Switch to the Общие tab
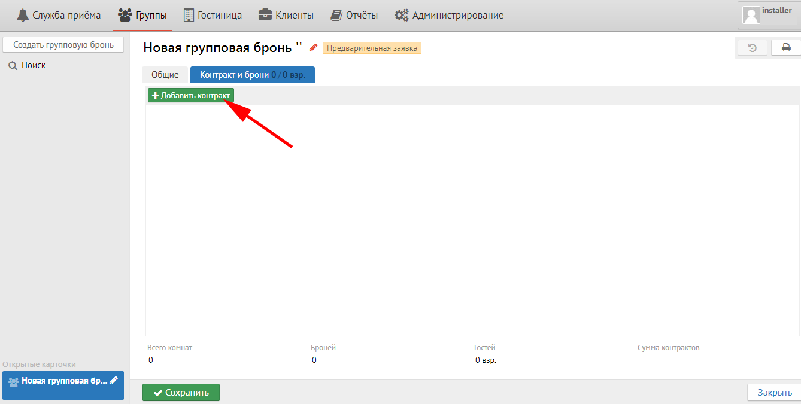The image size is (801, 404). 165,75
